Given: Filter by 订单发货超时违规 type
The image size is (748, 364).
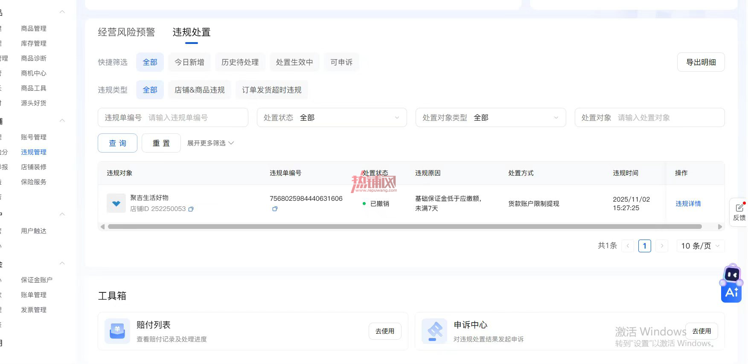Looking at the screenshot, I should click(272, 90).
